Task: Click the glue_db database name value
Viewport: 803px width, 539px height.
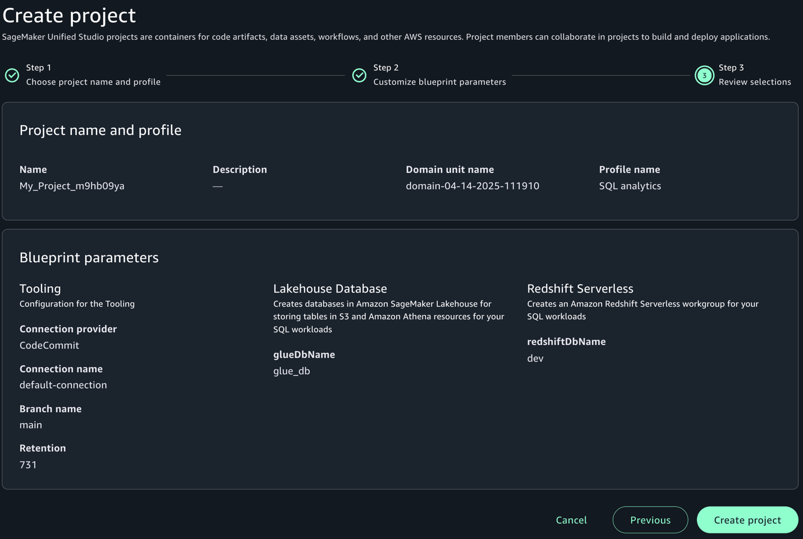Action: [291, 371]
